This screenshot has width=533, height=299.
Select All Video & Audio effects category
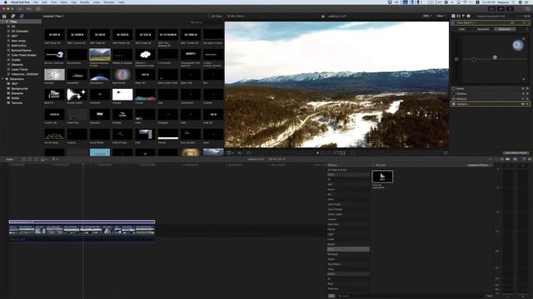pyautogui.click(x=336, y=169)
